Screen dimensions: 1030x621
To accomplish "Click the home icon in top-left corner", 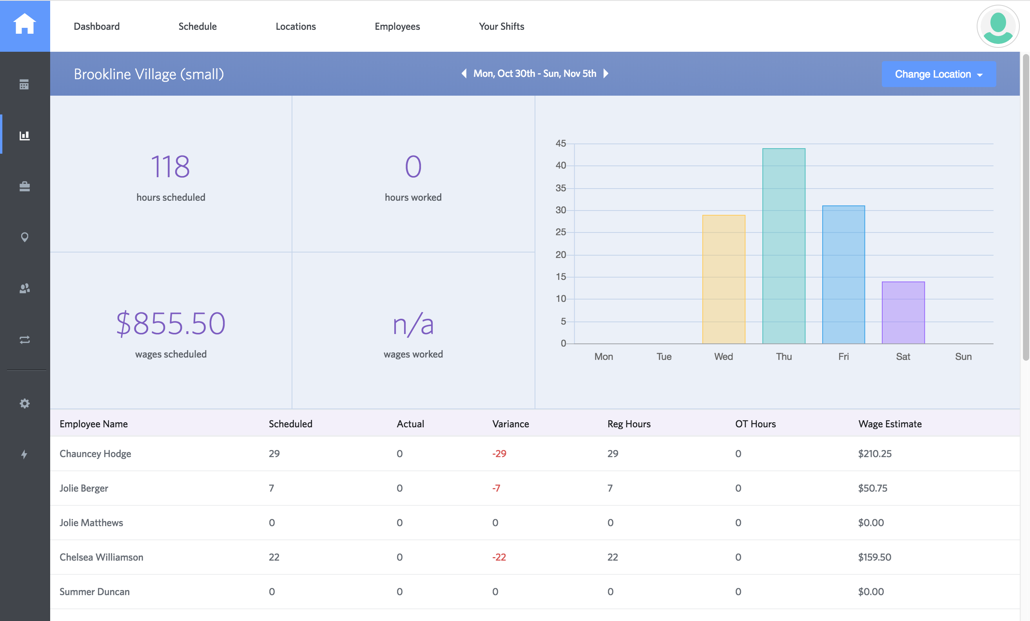I will pyautogui.click(x=25, y=24).
